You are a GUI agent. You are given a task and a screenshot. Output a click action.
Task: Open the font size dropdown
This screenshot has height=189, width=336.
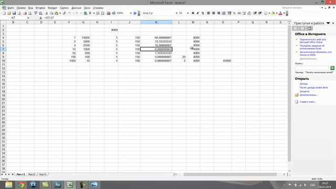click(x=188, y=13)
